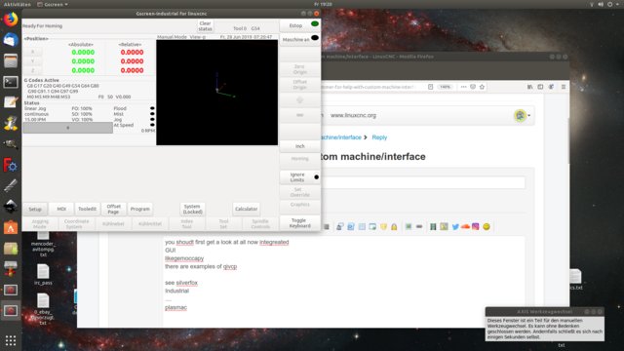Click Firefox 140% zoom indicator
Viewport: 624px width, 351px height.
coord(446,87)
